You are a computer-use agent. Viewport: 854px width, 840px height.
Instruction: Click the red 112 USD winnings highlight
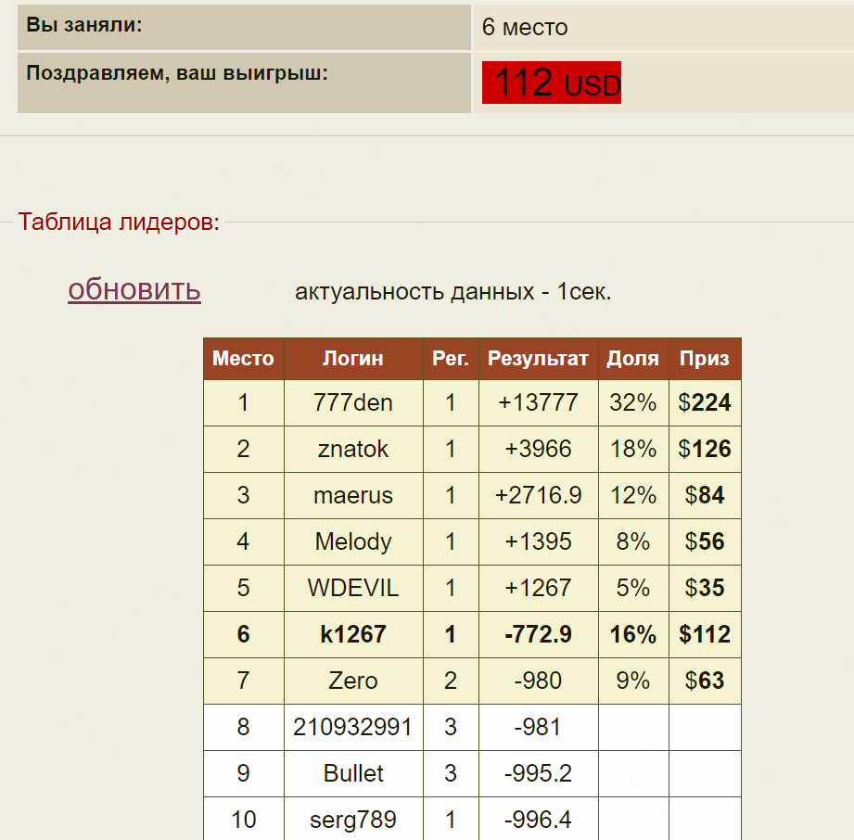click(x=551, y=83)
